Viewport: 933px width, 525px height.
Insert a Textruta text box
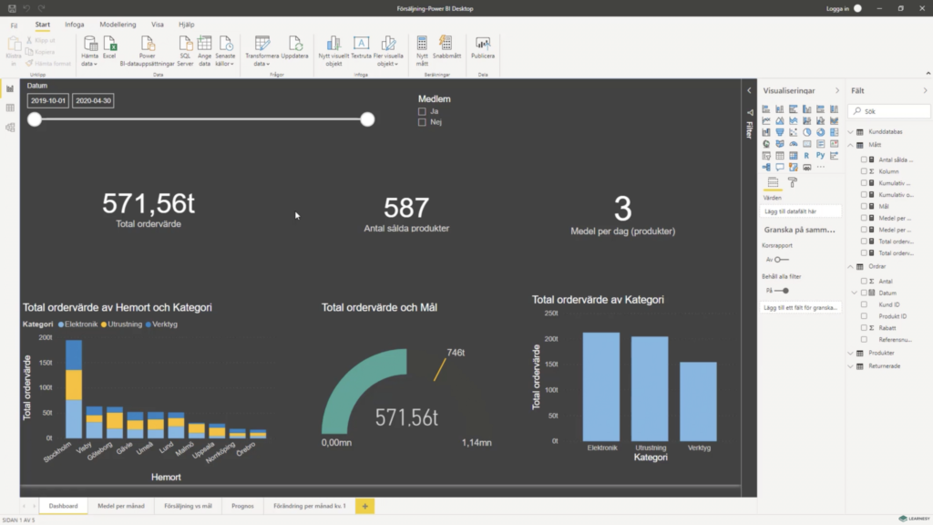click(x=361, y=47)
